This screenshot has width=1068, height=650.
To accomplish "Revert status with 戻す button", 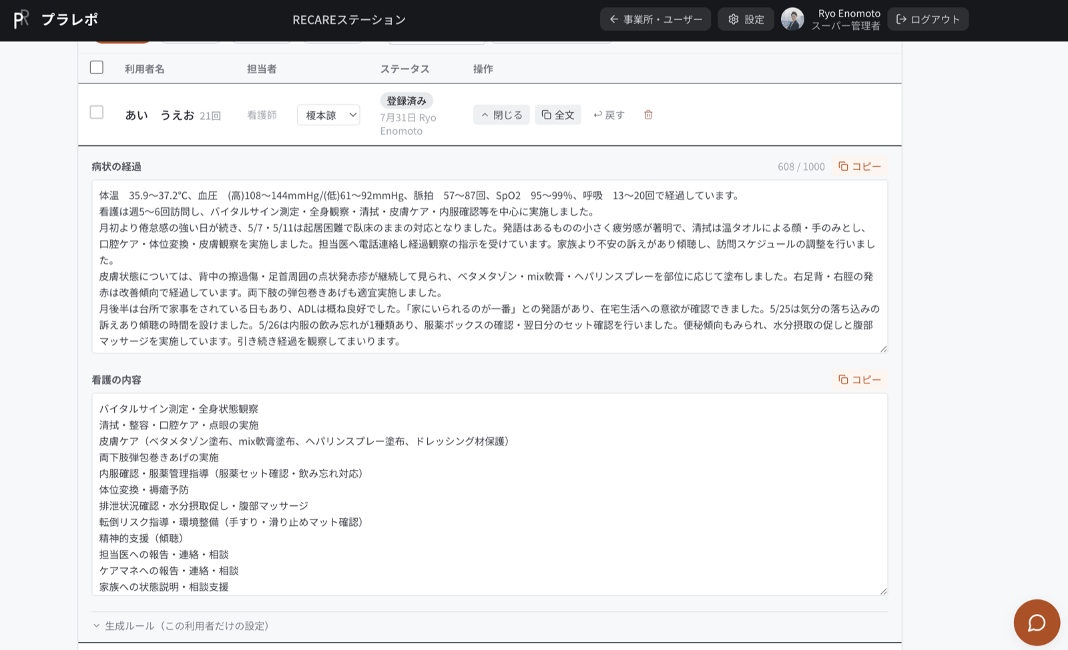I will tap(609, 115).
